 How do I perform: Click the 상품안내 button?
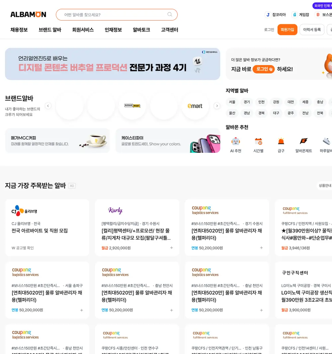tap(325, 186)
